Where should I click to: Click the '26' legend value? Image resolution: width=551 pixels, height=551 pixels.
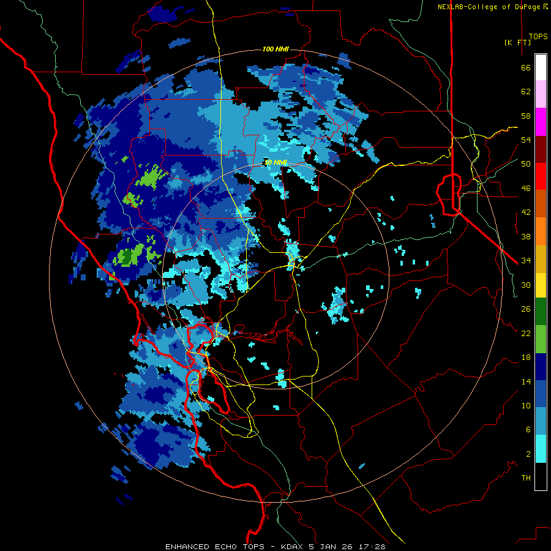pos(526,309)
